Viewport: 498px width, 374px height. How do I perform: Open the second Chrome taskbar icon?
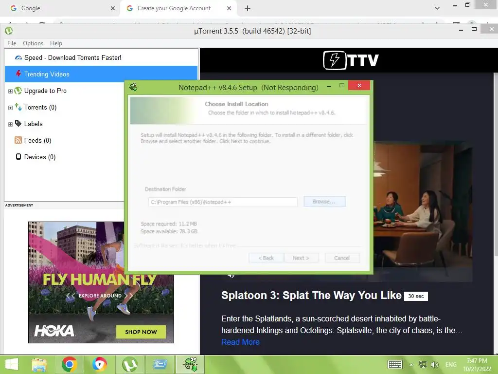click(x=99, y=365)
